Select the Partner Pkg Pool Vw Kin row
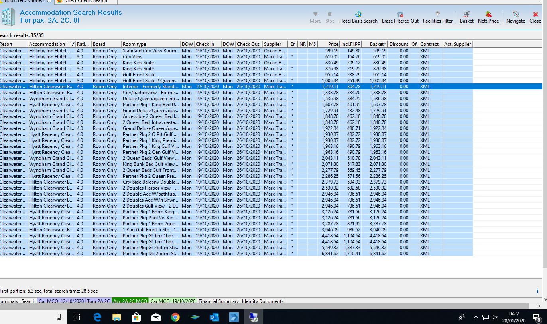This screenshot has width=547, height=324. (236, 218)
